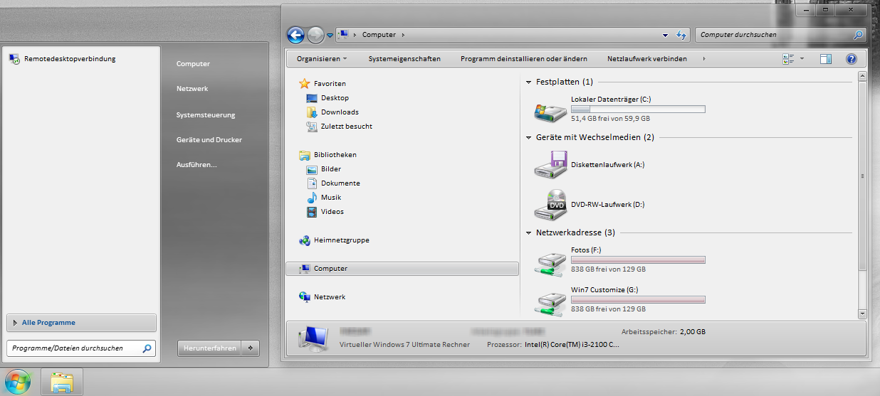The image size is (880, 396).
Task: Click the Bilder library icon
Action: [x=311, y=169]
